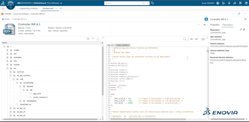The height and width of the screenshot is (122, 249).
Task: Click the share arrow icon
Action: [x=235, y=3]
